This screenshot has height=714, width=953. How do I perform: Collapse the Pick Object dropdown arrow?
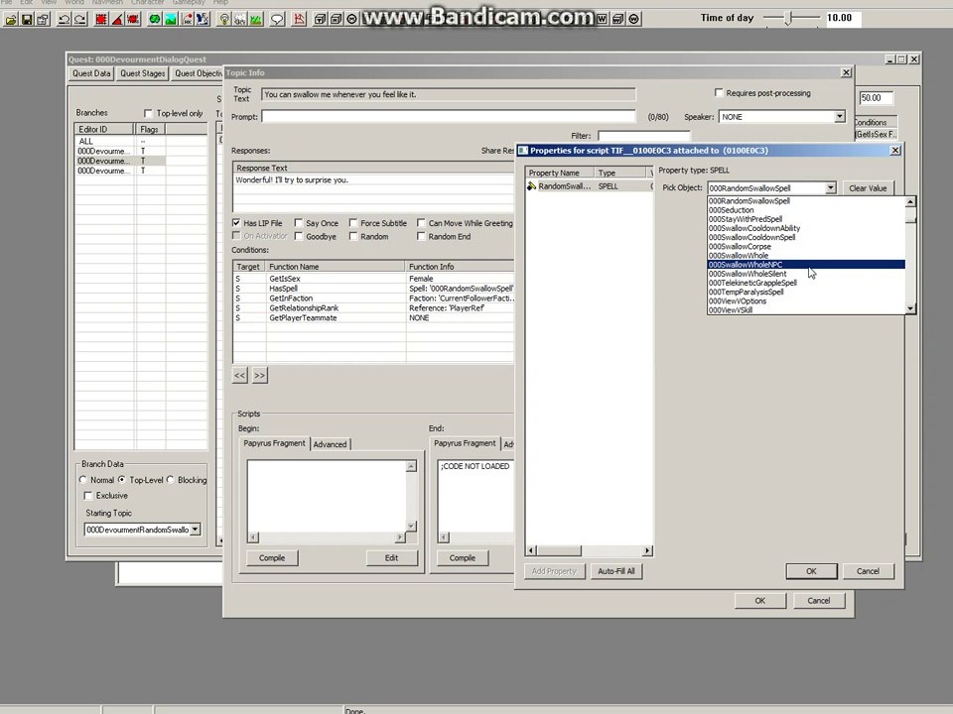click(830, 188)
